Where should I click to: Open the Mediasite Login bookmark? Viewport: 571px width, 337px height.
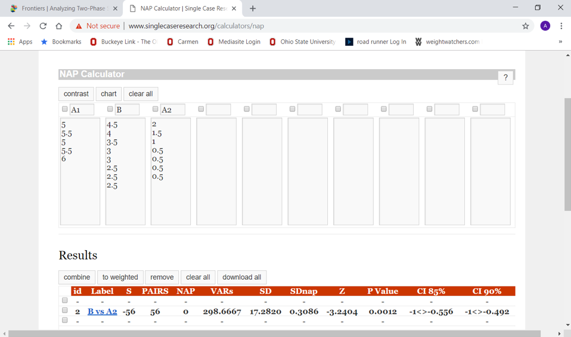coord(234,42)
